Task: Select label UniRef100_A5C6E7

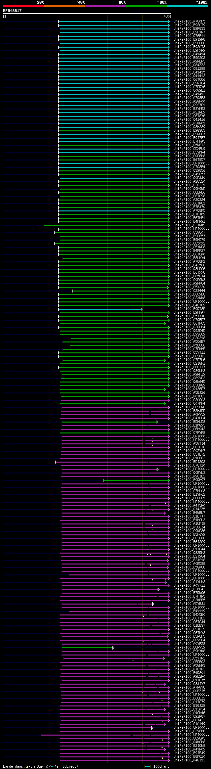Action: [x=189, y=342]
